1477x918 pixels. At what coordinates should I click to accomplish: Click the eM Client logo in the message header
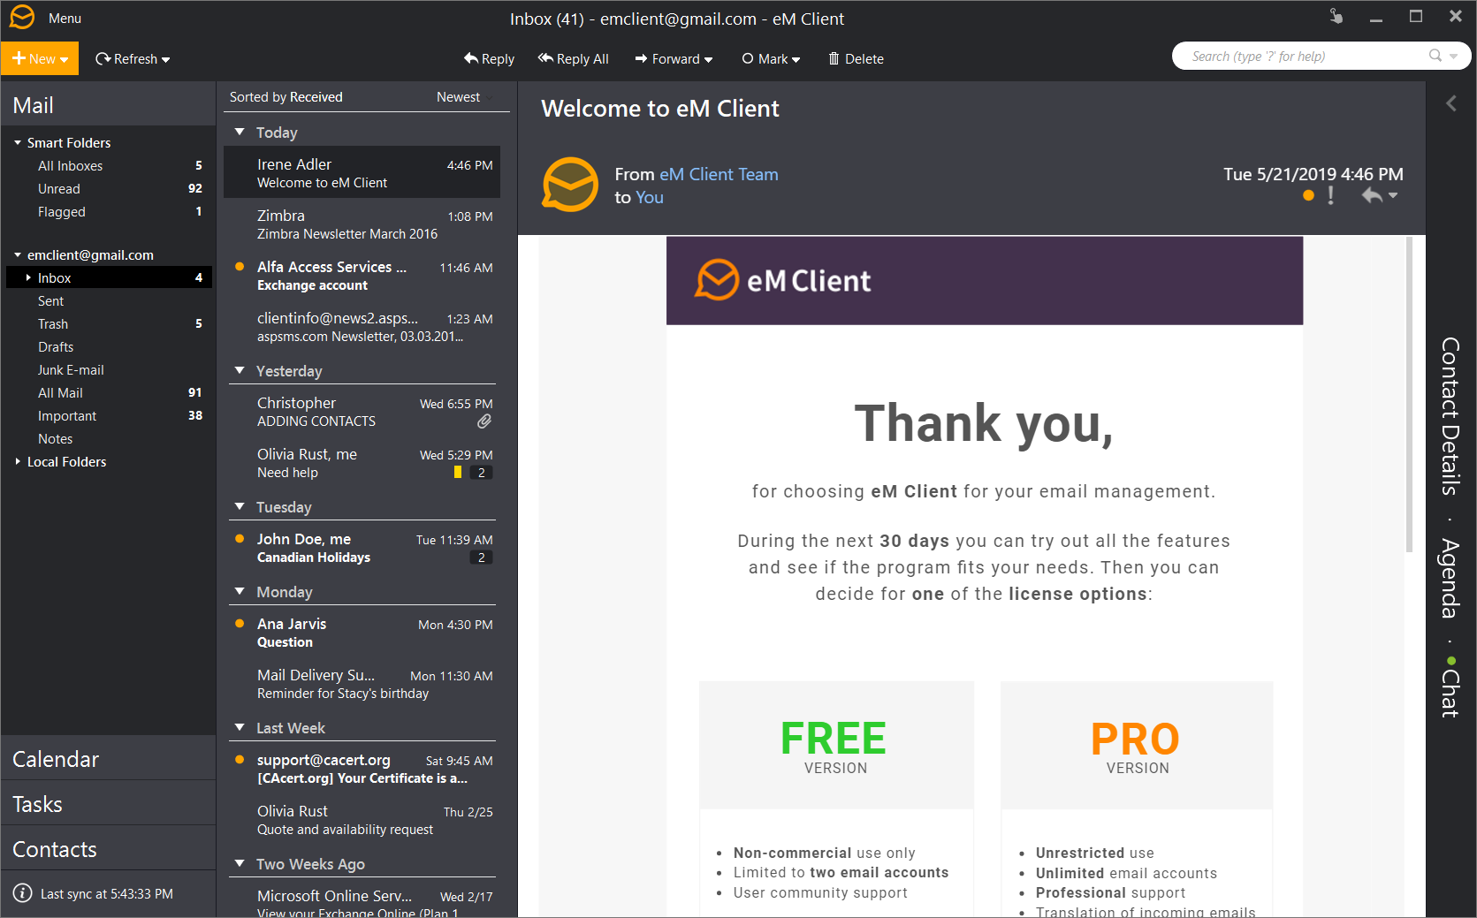coord(570,185)
